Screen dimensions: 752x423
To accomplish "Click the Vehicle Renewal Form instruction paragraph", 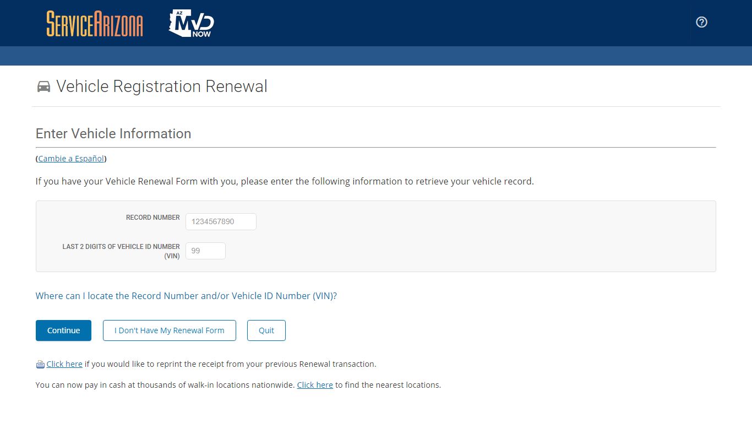I will pyautogui.click(x=285, y=181).
